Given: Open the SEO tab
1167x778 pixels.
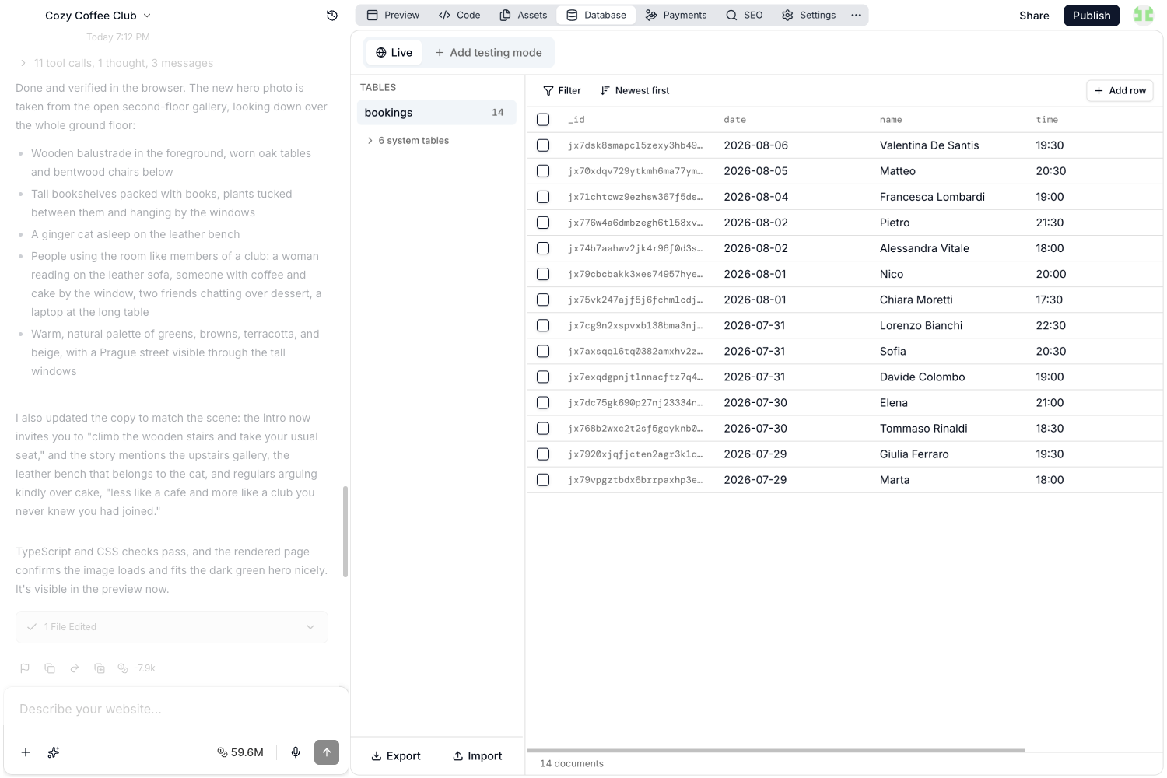Looking at the screenshot, I should tap(745, 15).
